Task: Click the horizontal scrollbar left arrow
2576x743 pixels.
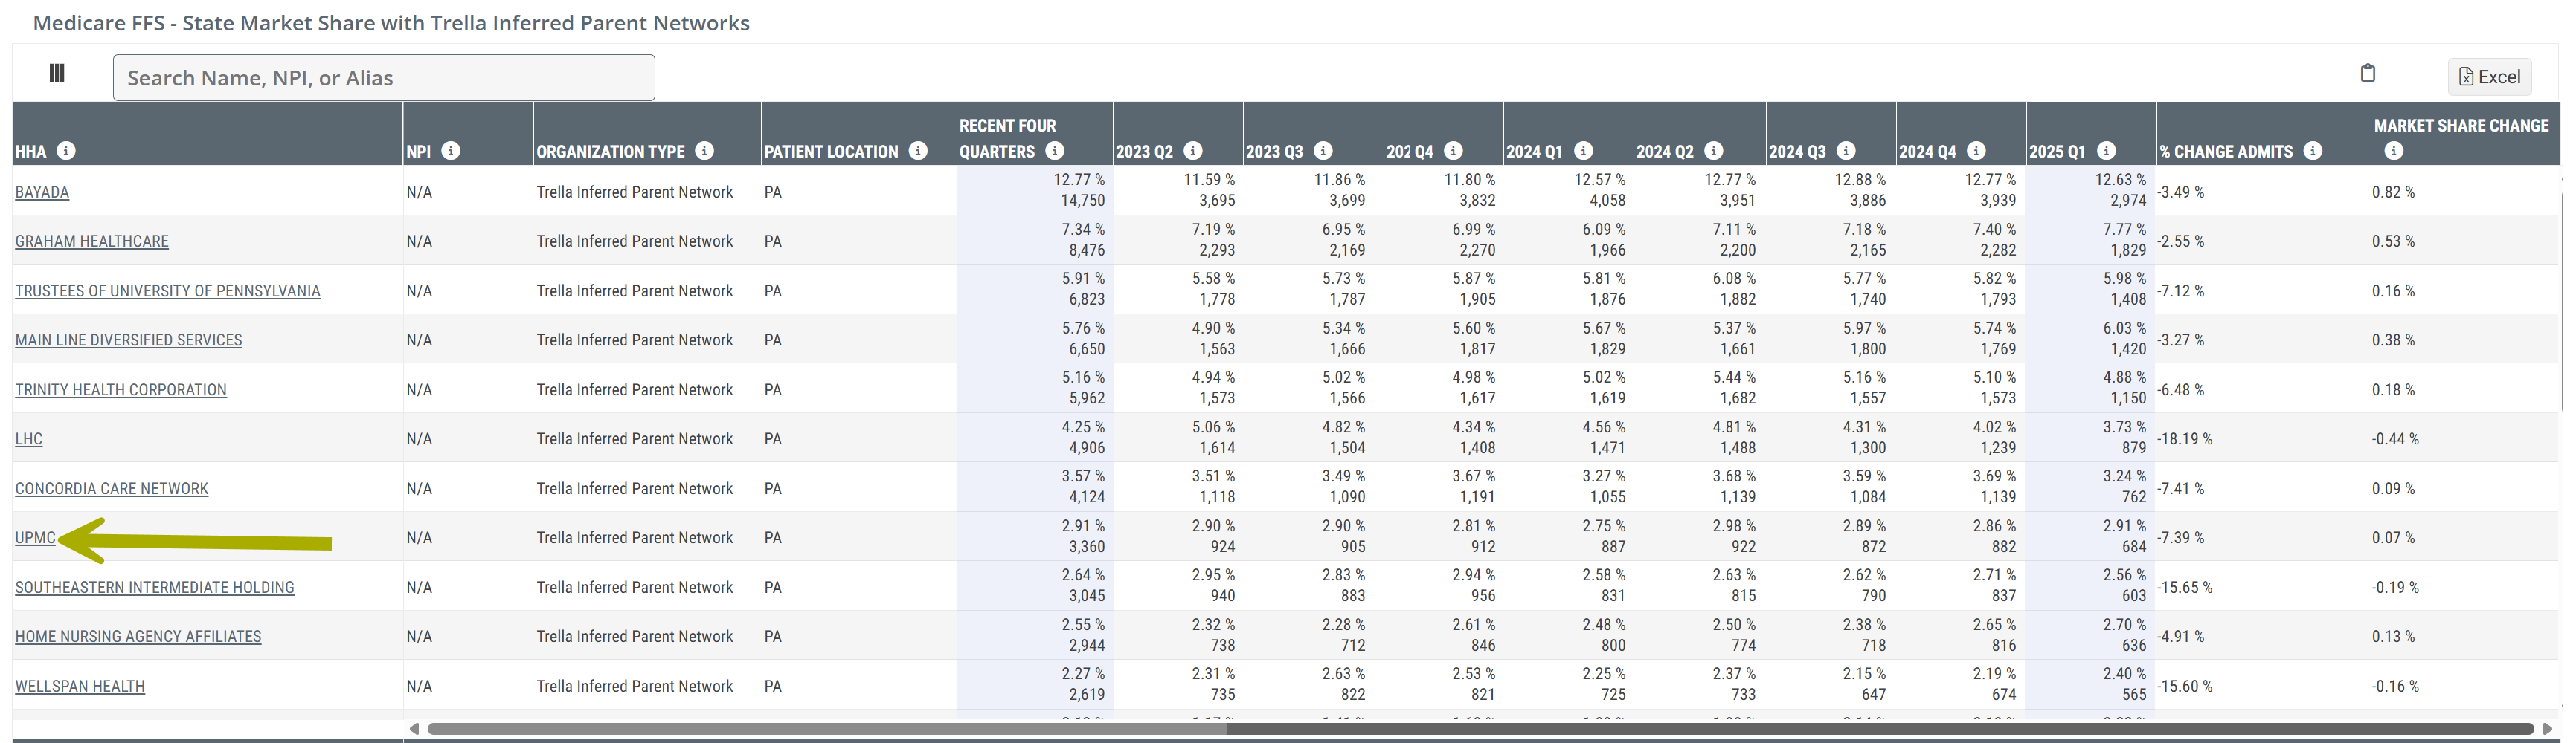Action: pos(414,729)
